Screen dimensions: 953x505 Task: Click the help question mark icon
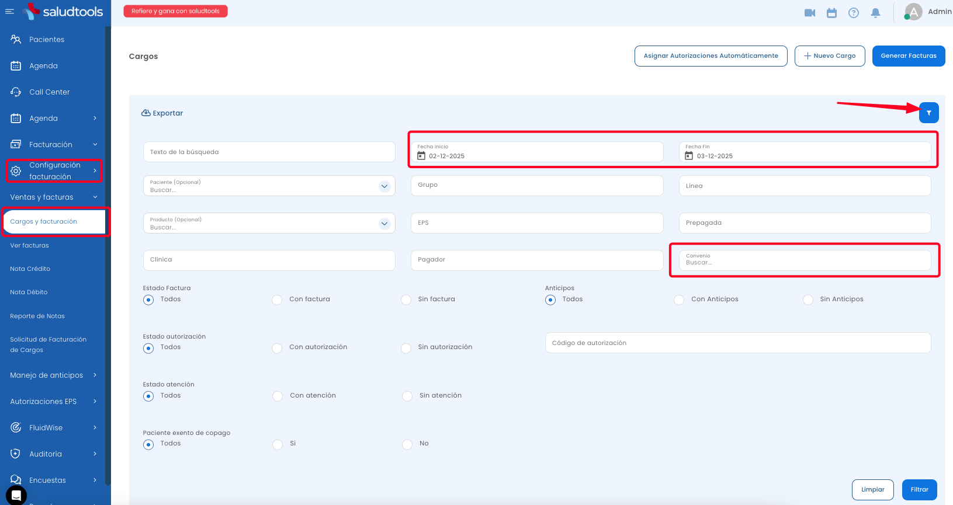(x=853, y=13)
